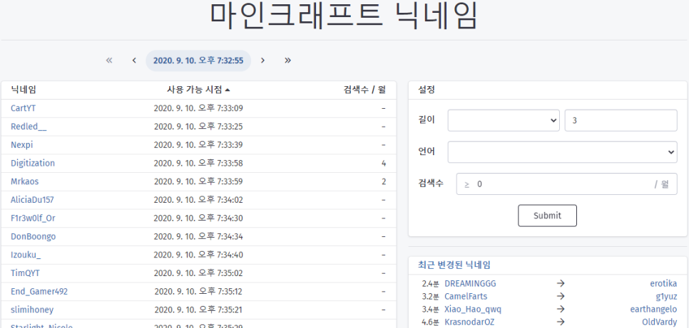Open old name Xiao_Hao_qwq
Viewport: 689px width, 328px height.
(473, 309)
